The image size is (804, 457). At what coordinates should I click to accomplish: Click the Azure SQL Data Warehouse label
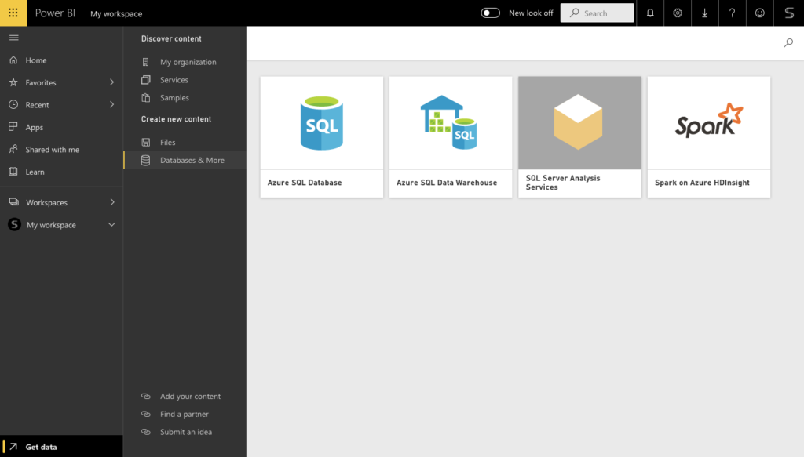(447, 183)
